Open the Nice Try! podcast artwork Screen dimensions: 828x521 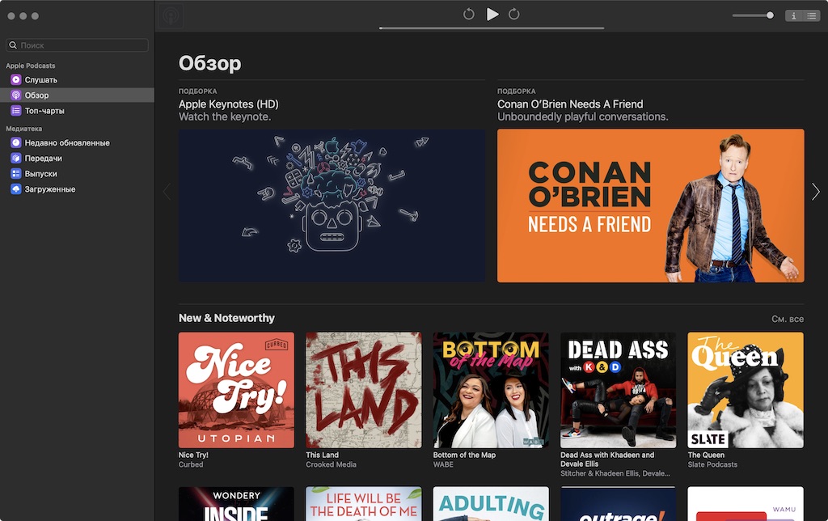click(237, 390)
